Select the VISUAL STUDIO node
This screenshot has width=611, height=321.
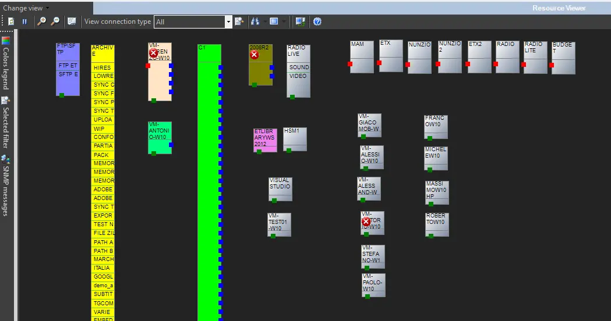[x=280, y=187]
